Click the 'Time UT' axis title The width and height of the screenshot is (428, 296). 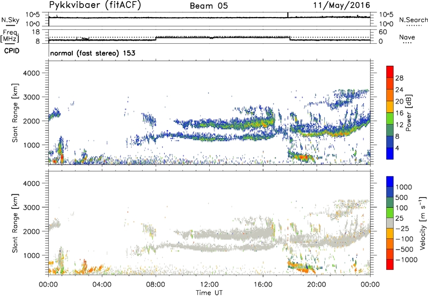click(x=209, y=292)
